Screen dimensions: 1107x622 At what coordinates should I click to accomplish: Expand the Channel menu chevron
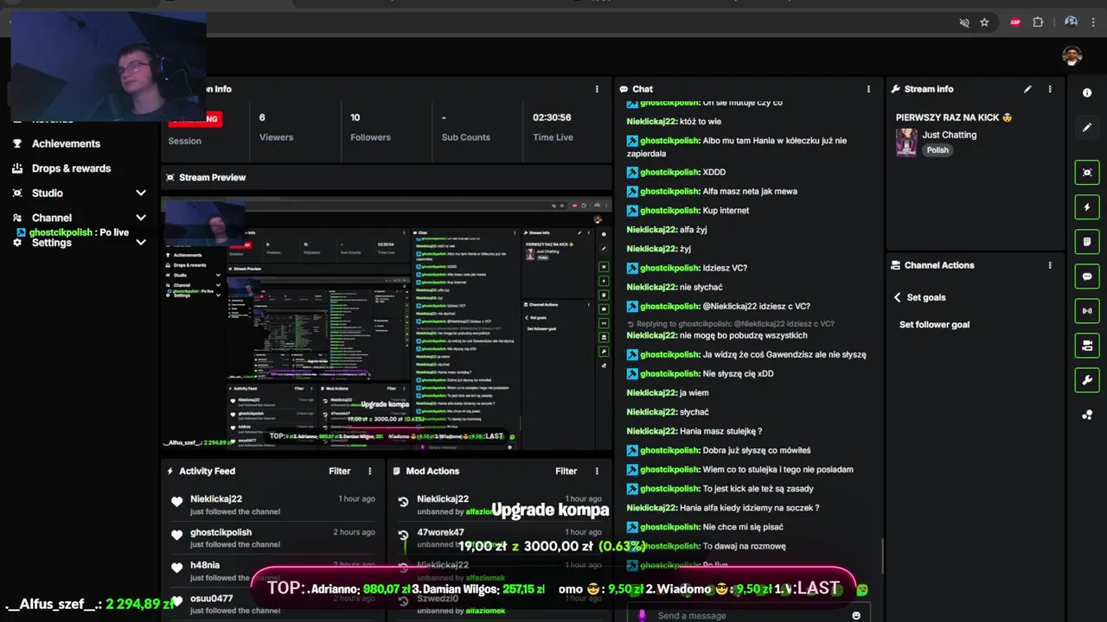coord(141,218)
